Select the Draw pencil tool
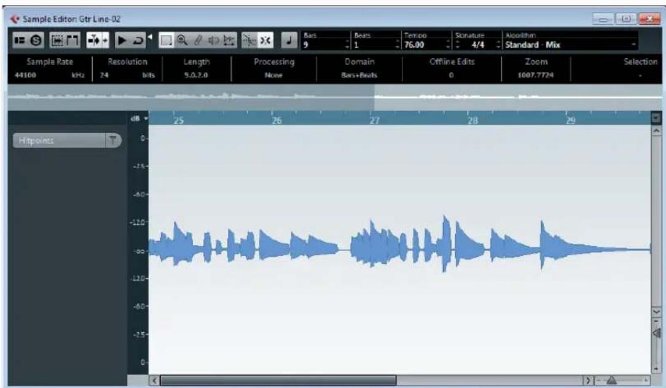 click(198, 41)
